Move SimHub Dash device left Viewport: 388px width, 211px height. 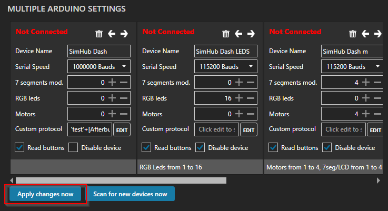pyautogui.click(x=112, y=34)
